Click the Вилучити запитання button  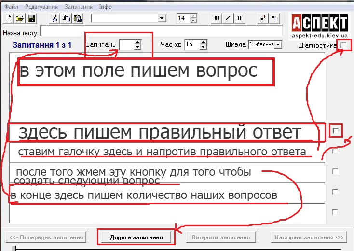(221, 237)
